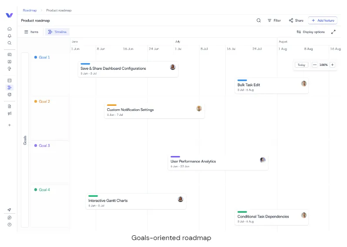Click the Add feature button
The height and width of the screenshot is (247, 347).
pos(323,20)
